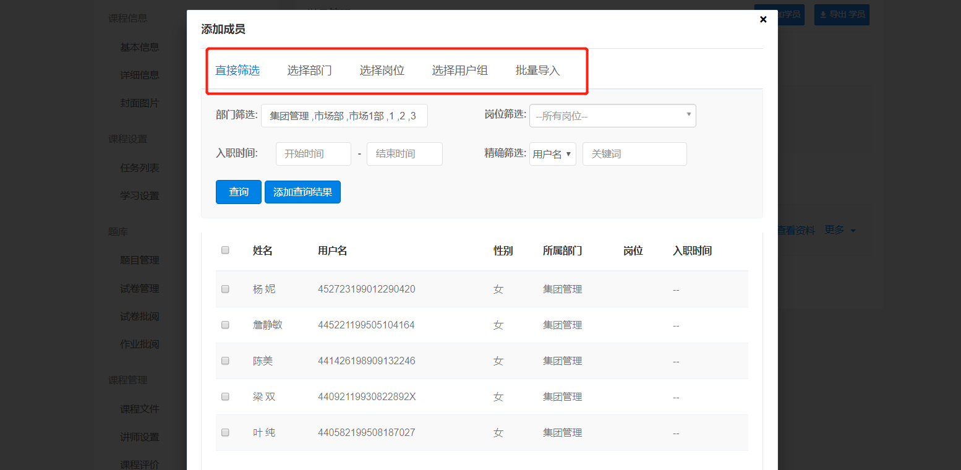
Task: Click the 部门筛选 field
Action: point(344,116)
